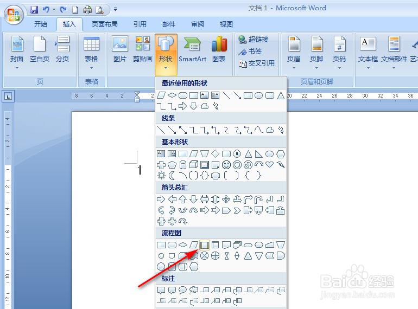Select the flowchart document shape in 流程图
The height and width of the screenshot is (309, 418).
226,245
